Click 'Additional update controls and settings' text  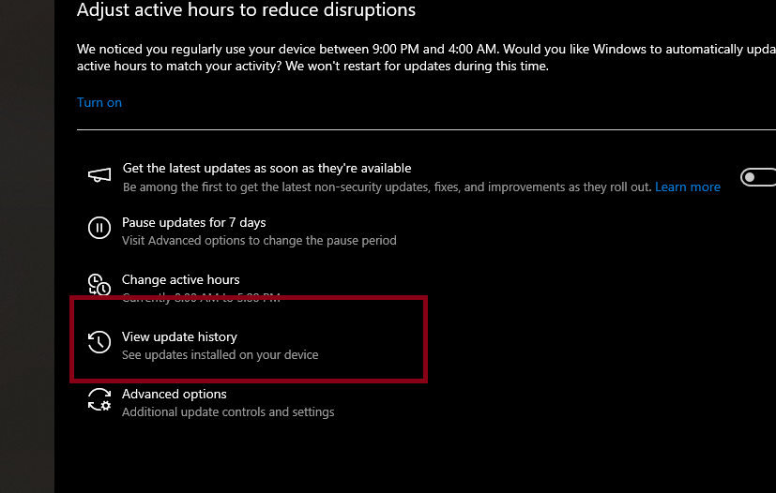pos(228,411)
